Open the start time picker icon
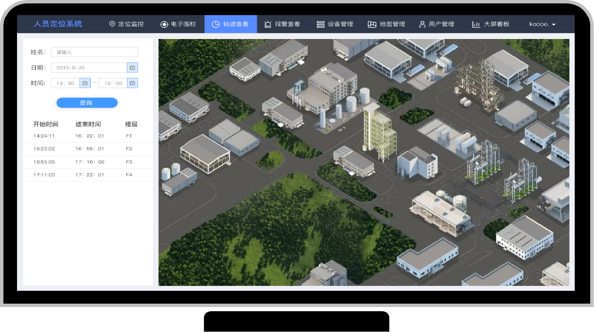Screen dimensions: 594x332 [x=85, y=83]
